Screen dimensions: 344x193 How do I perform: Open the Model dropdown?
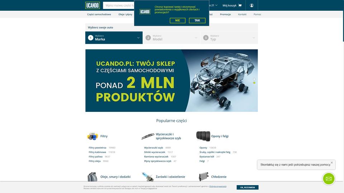coord(171,38)
